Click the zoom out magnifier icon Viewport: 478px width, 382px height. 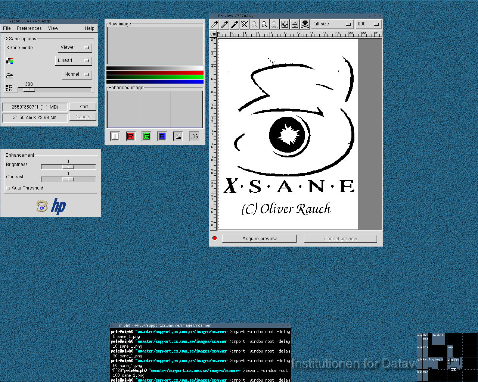255,24
